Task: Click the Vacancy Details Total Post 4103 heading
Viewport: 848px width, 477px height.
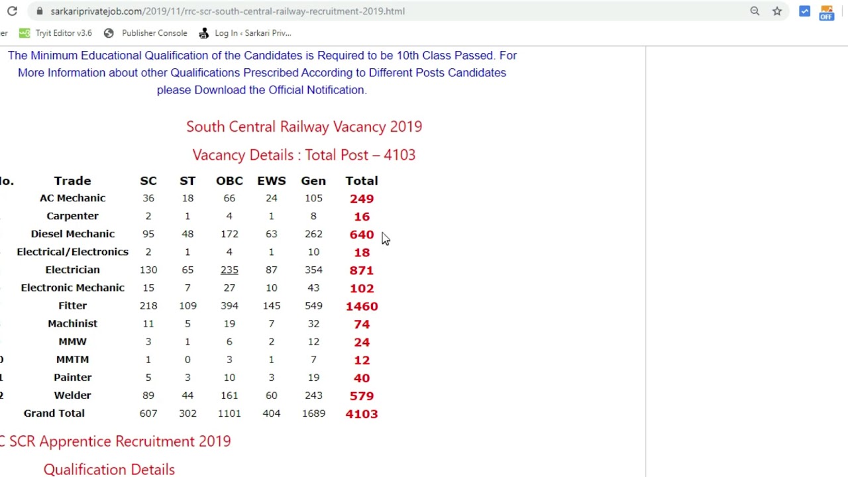Action: [304, 155]
